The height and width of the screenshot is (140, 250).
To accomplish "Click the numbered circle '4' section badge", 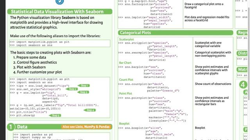I will [243, 85].
